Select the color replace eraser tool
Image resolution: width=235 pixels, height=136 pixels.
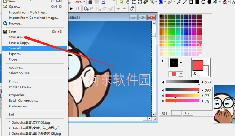click(224, 2)
